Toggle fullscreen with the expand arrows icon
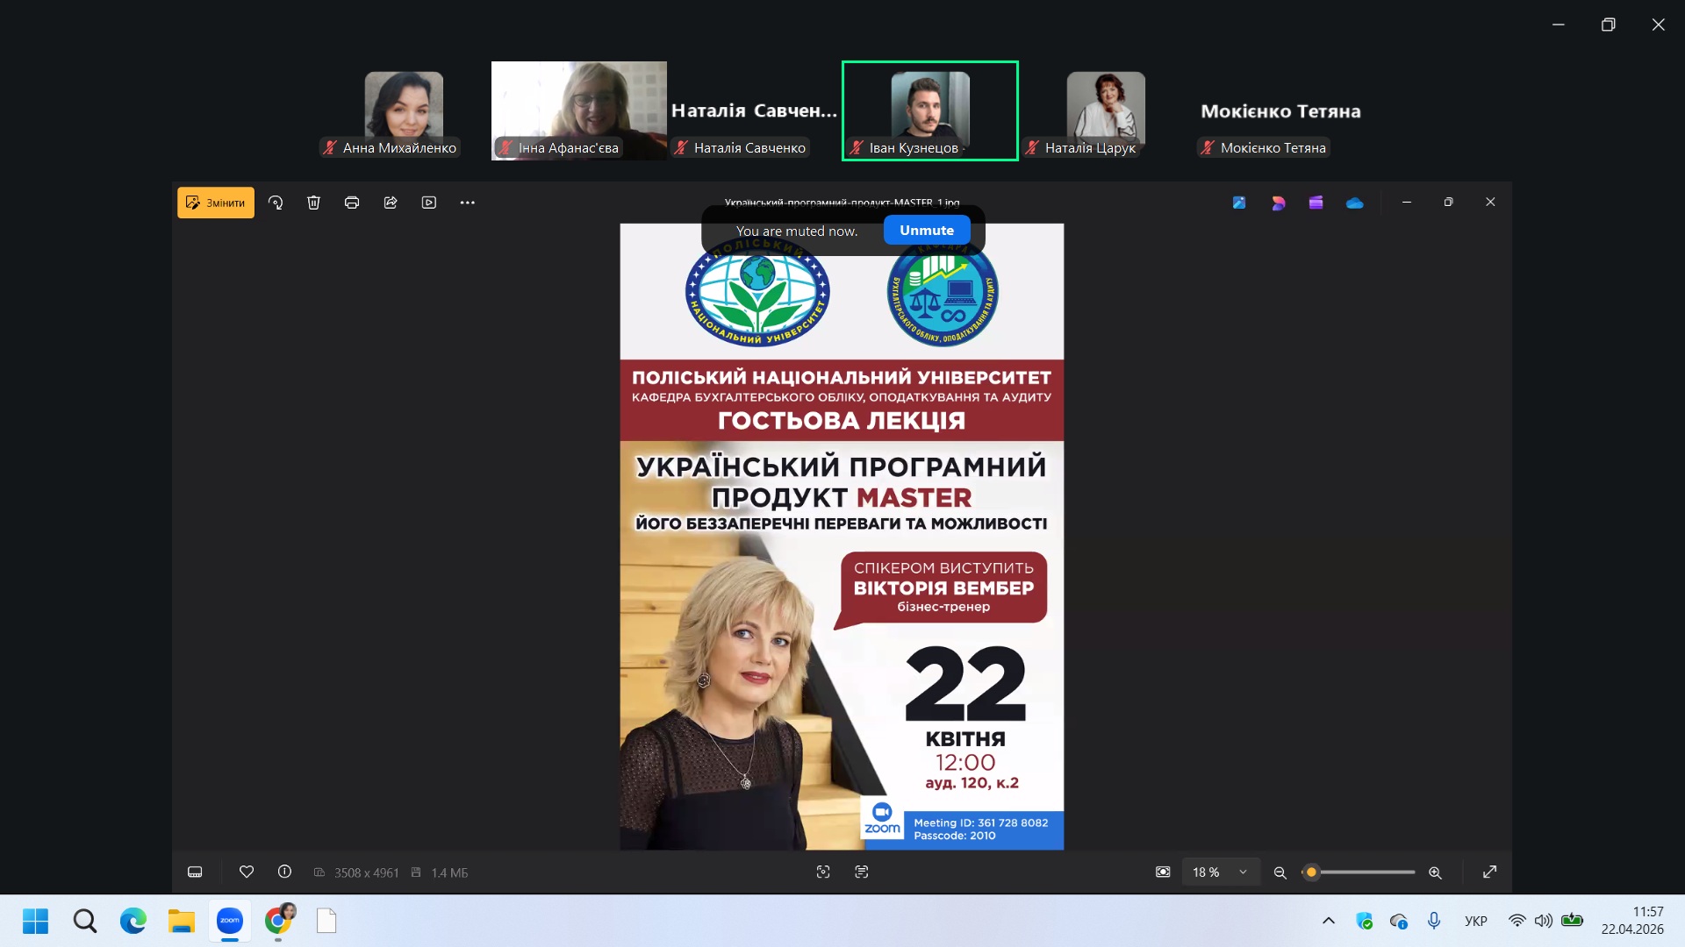 (x=1489, y=872)
